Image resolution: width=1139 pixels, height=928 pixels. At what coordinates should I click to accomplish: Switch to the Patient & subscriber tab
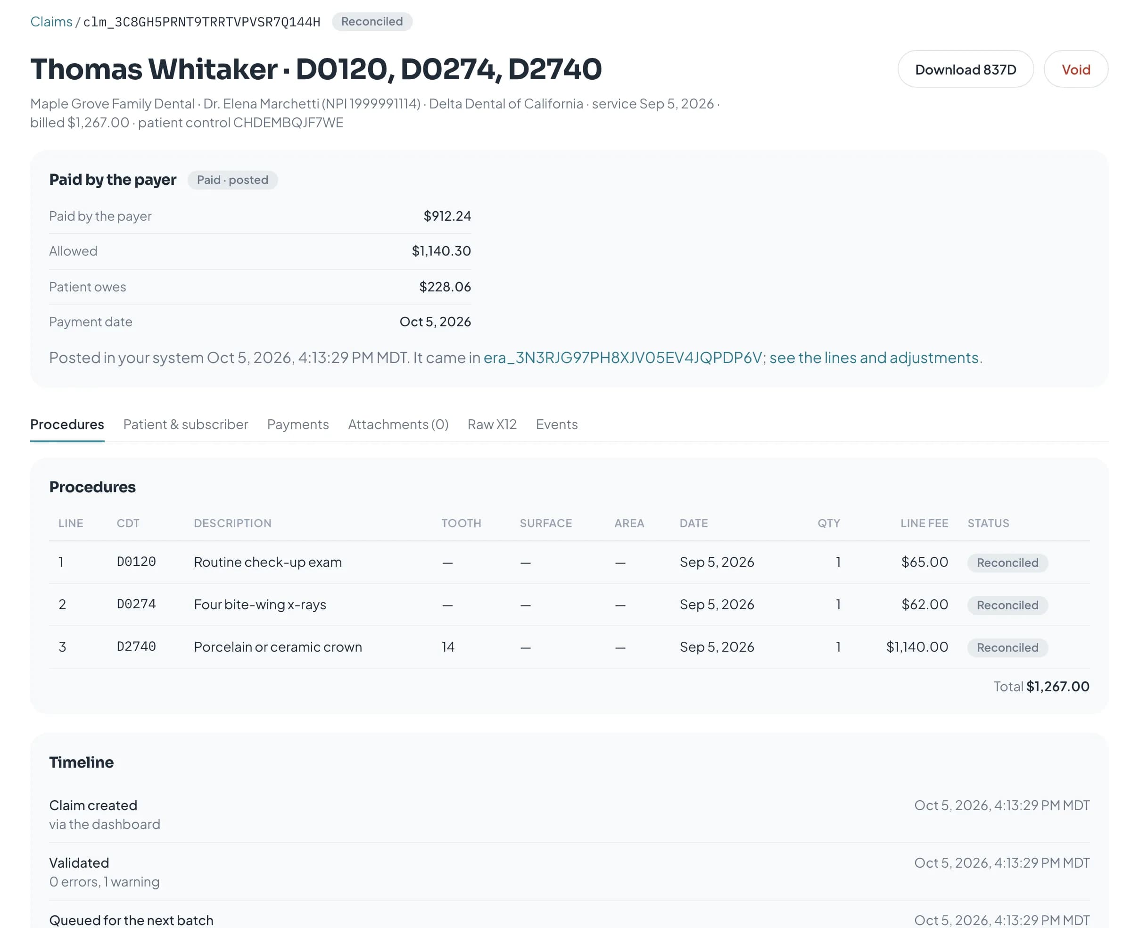185,424
